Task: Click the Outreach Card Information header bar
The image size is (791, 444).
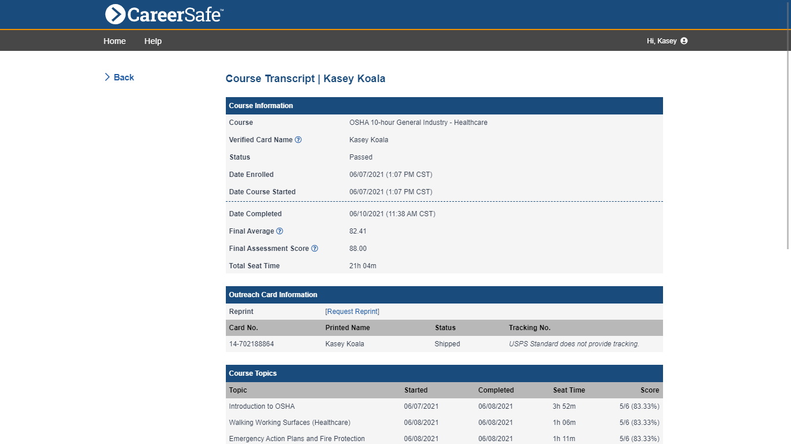Action: (273, 294)
